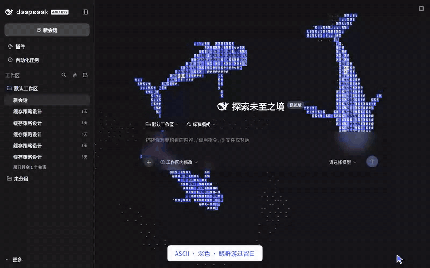This screenshot has width=430, height=268.
Task: Click 展开其余 1 个会话 link
Action: click(30, 167)
